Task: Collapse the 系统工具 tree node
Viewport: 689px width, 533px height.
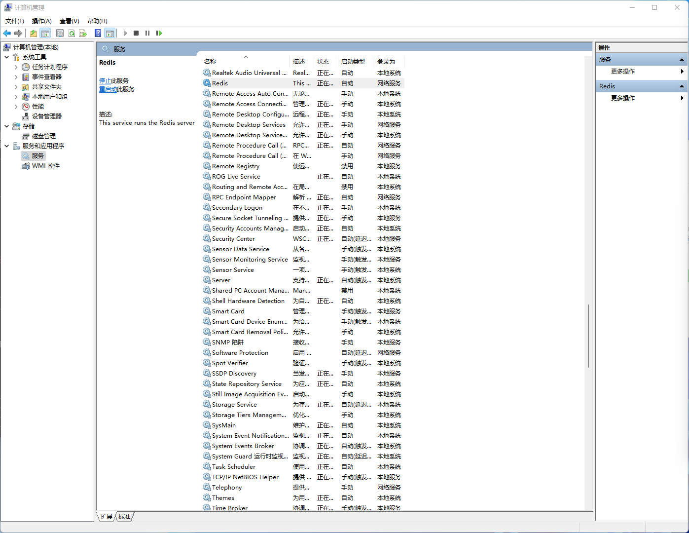Action: [7, 57]
